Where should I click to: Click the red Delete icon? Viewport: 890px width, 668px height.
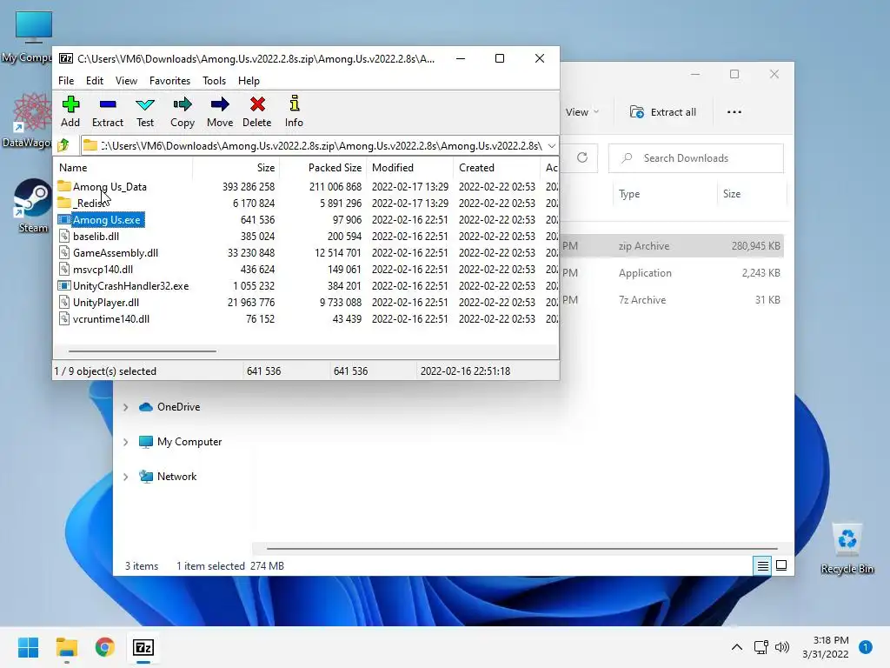[257, 111]
